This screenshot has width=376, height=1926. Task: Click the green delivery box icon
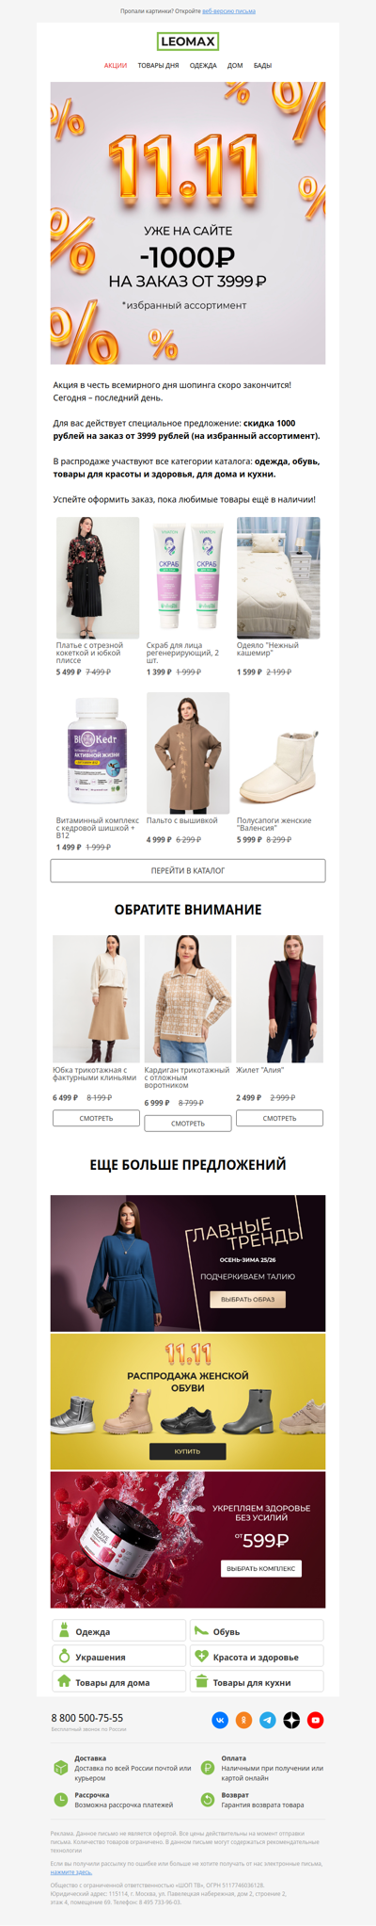[x=61, y=1768]
